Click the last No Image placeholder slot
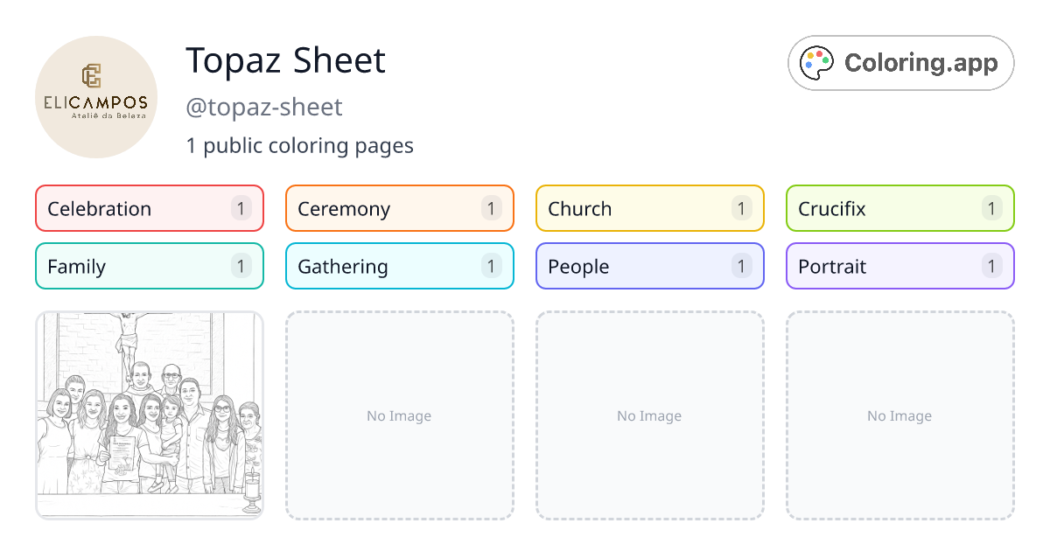This screenshot has width=1050, height=551. tap(899, 415)
